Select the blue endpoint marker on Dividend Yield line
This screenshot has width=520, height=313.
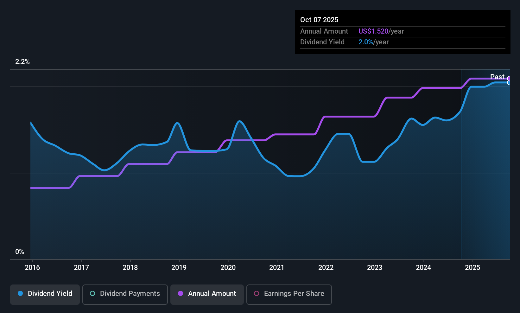click(x=509, y=83)
